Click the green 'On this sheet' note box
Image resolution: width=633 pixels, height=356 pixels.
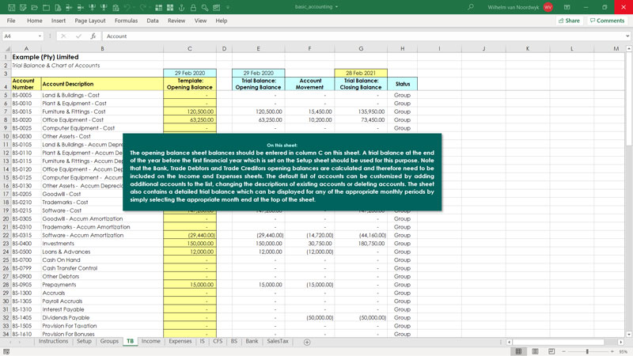tap(282, 172)
